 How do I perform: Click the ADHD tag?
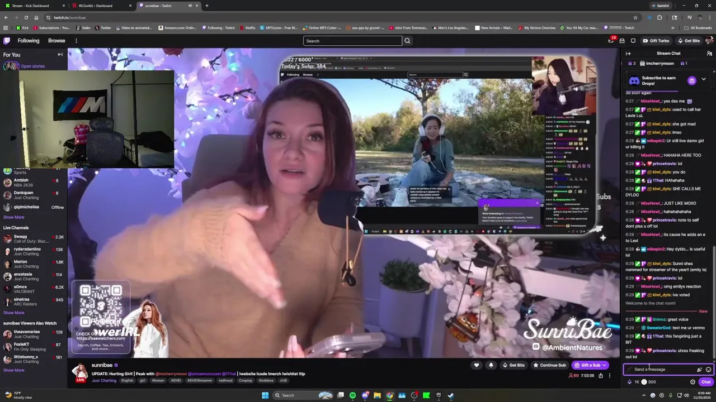176,381
